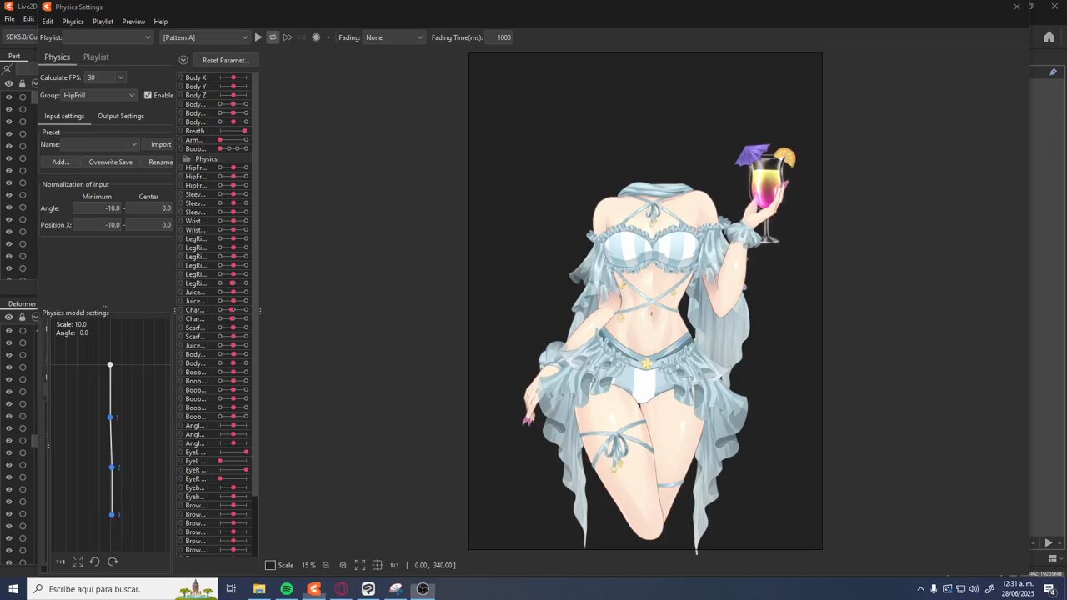Screen dimensions: 1067x600
Task: Click the Angle minimum field
Action: point(98,208)
